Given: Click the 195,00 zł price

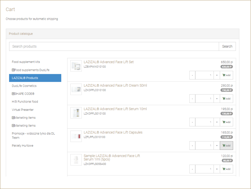Looking at the screenshot, I should point(227,109).
